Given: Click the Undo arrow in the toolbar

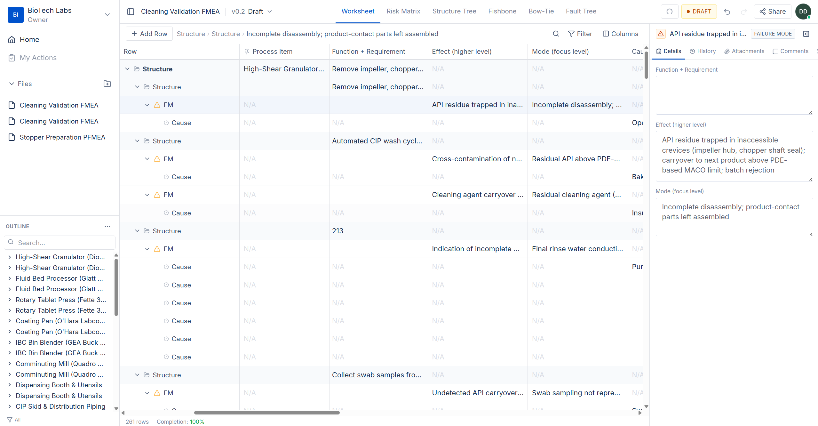Looking at the screenshot, I should click(x=727, y=12).
